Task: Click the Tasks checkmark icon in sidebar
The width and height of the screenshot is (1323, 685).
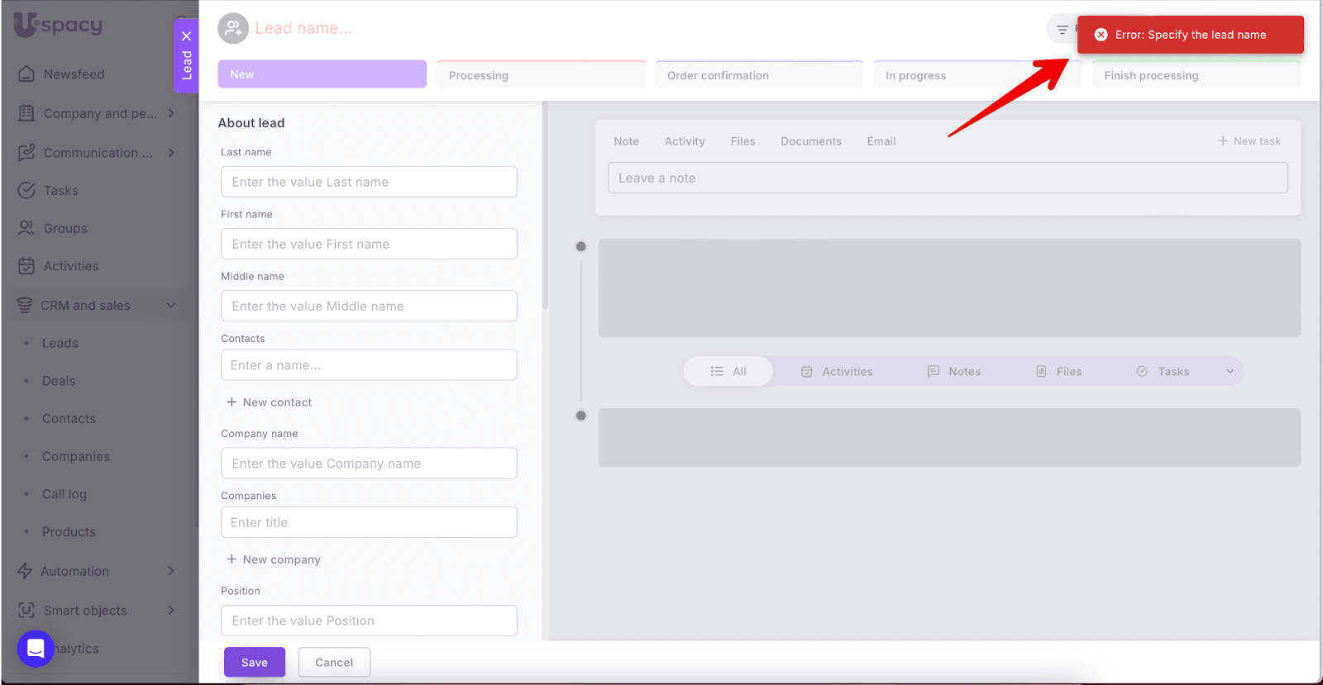Action: tap(26, 190)
